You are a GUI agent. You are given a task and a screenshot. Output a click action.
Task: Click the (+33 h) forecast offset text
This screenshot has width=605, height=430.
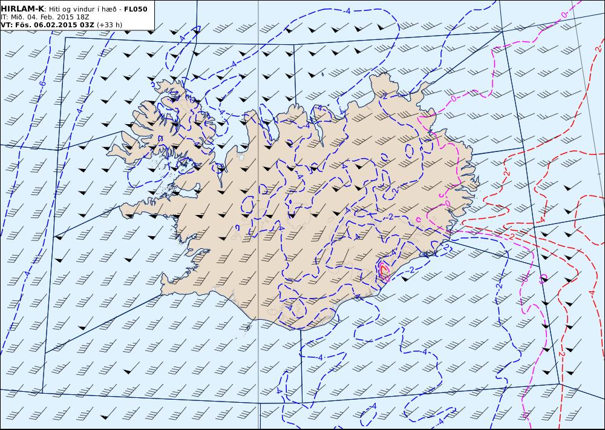(110, 25)
